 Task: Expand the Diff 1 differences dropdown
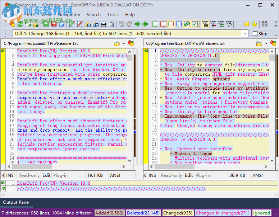[x=245, y=34]
